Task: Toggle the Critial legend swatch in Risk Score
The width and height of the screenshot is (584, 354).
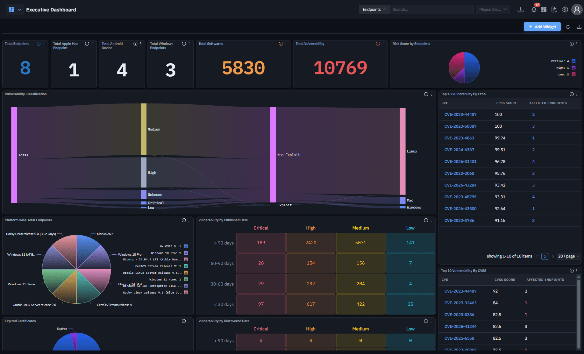Action: [573, 61]
